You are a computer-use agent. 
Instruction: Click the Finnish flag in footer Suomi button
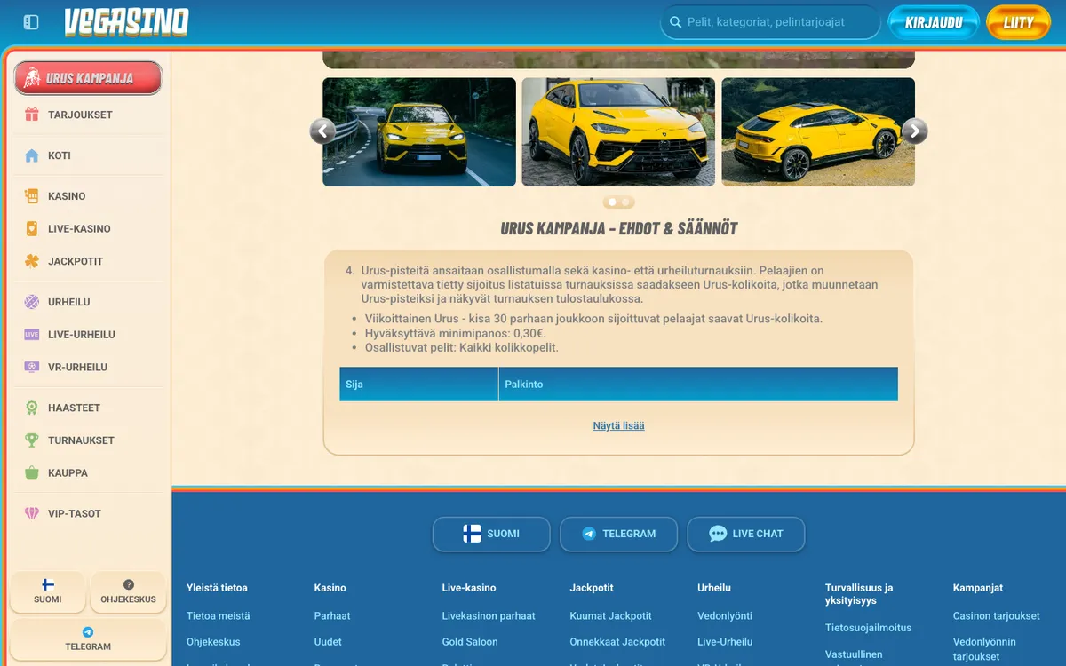[x=472, y=534]
